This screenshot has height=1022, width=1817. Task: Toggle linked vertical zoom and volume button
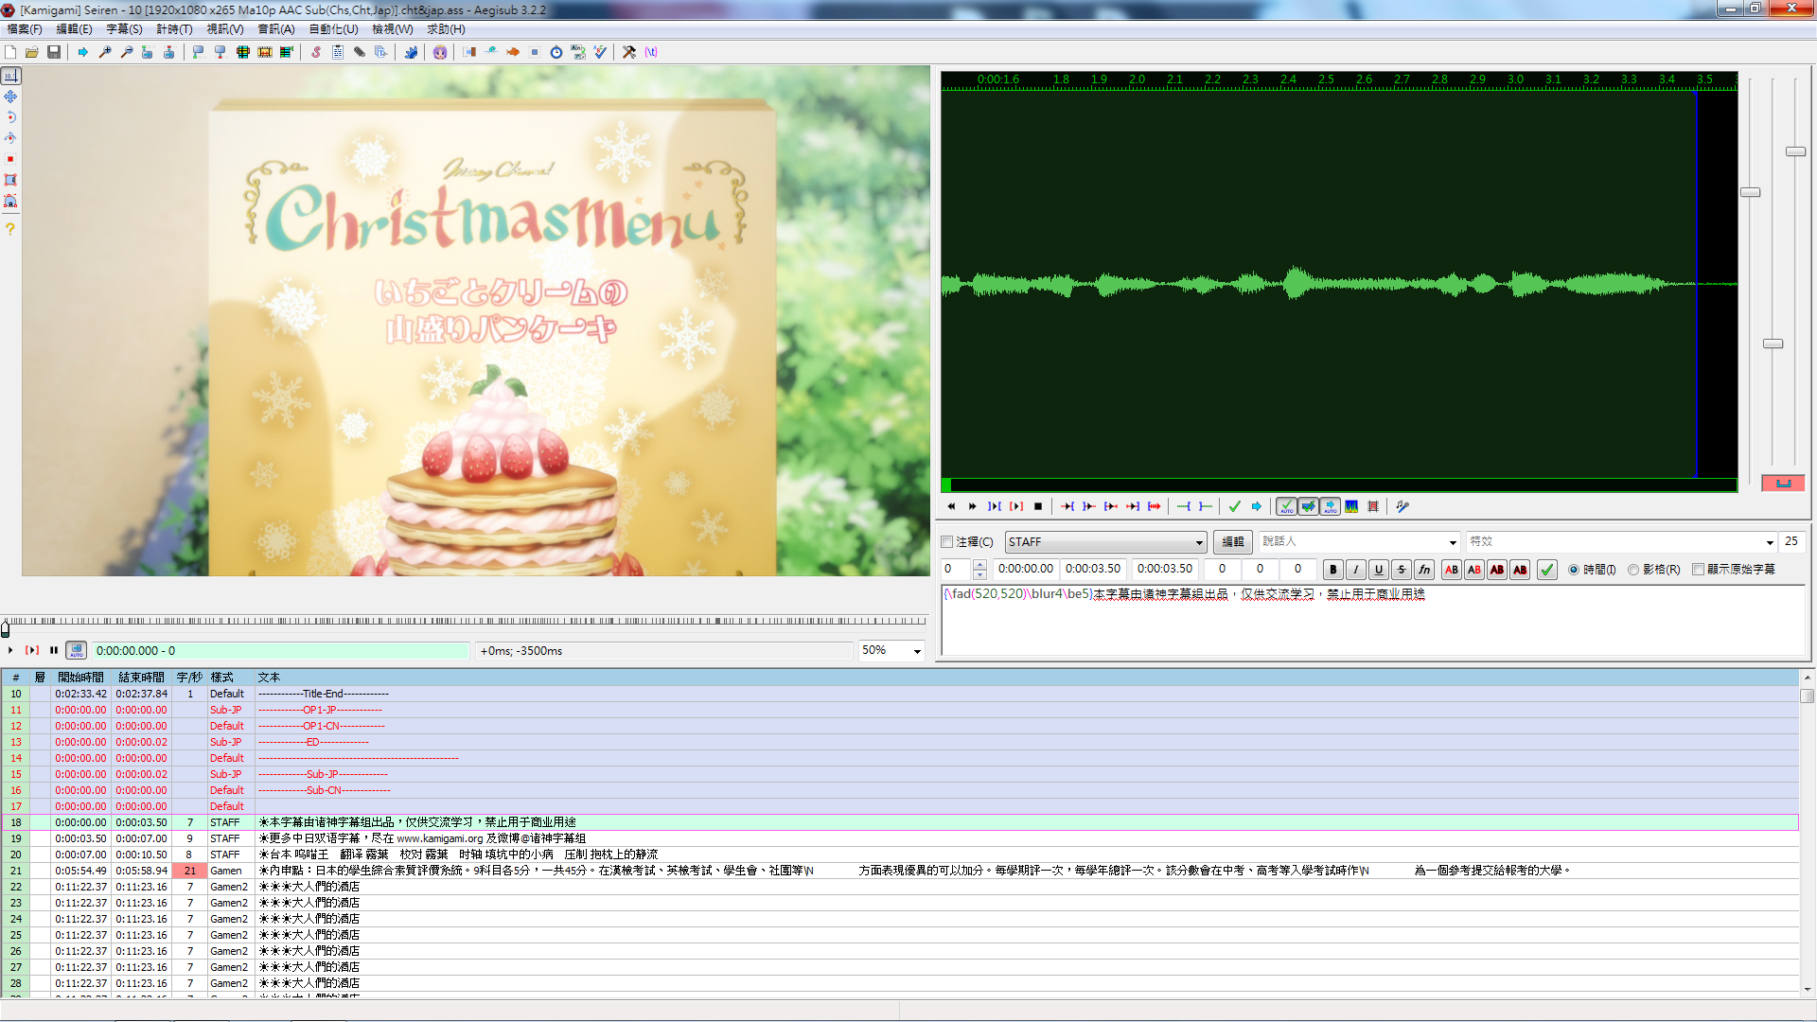tap(1783, 484)
